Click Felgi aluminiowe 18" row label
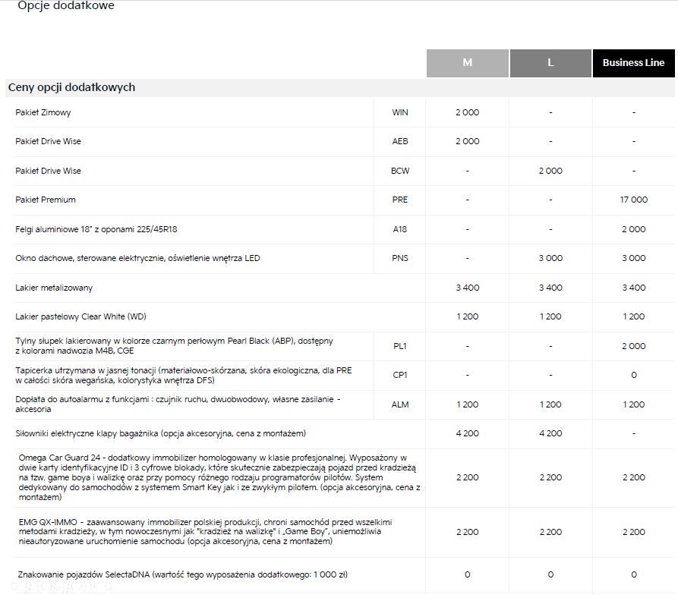 pos(96,229)
